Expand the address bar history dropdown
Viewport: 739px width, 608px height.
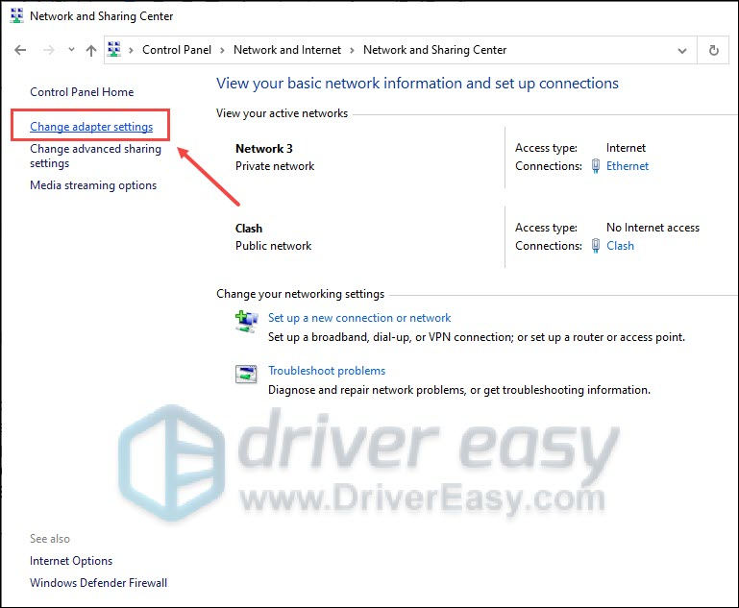[682, 50]
